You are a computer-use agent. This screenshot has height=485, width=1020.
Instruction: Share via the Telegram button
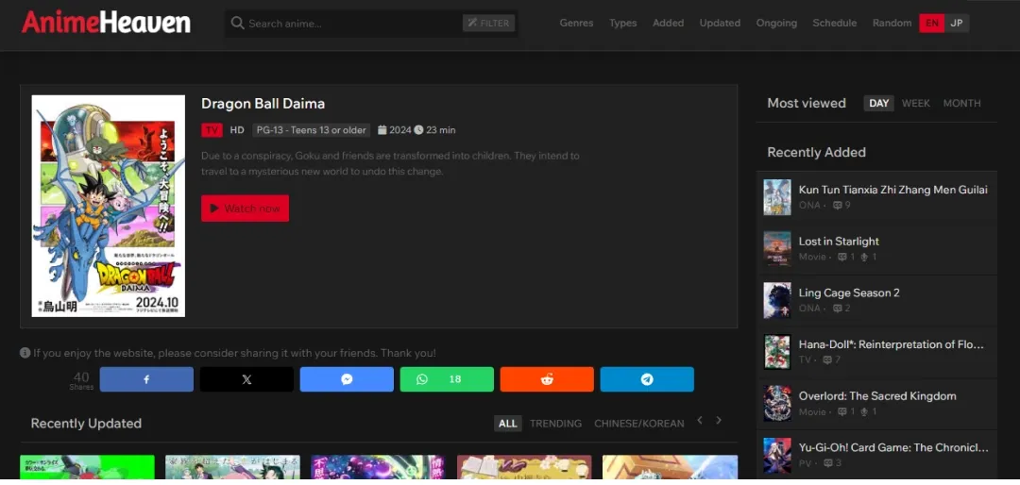coord(647,379)
